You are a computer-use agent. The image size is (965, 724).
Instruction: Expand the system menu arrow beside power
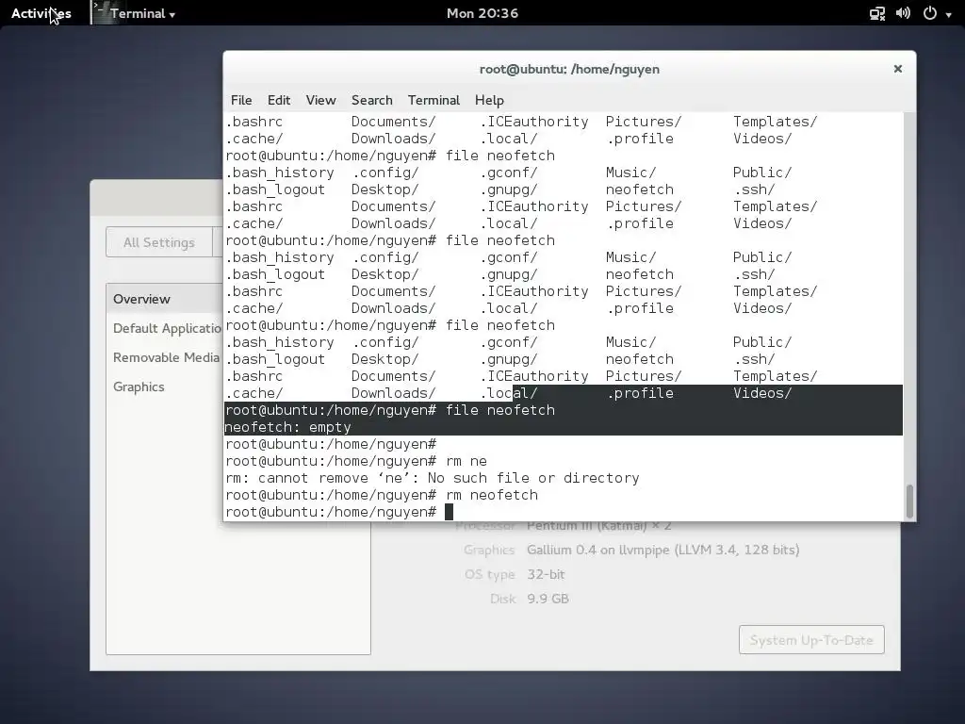click(948, 14)
